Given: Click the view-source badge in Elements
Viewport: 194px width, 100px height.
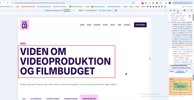Looking at the screenshot, I should [x=175, y=18].
